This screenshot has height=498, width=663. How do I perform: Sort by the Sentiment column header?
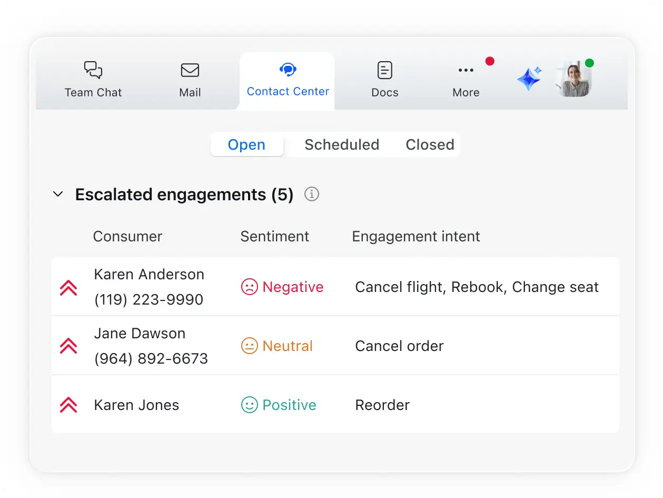point(274,237)
